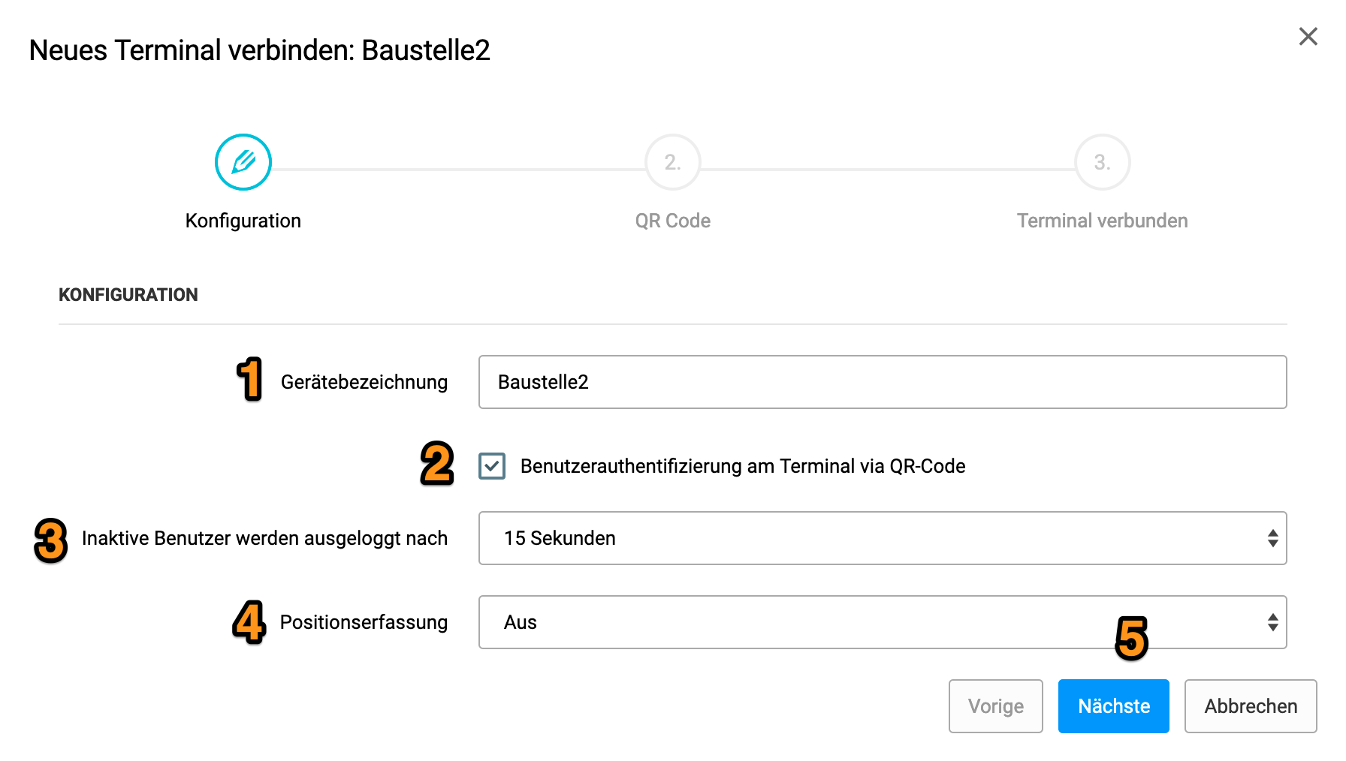Select step 2 circle for QR Code

click(x=672, y=162)
